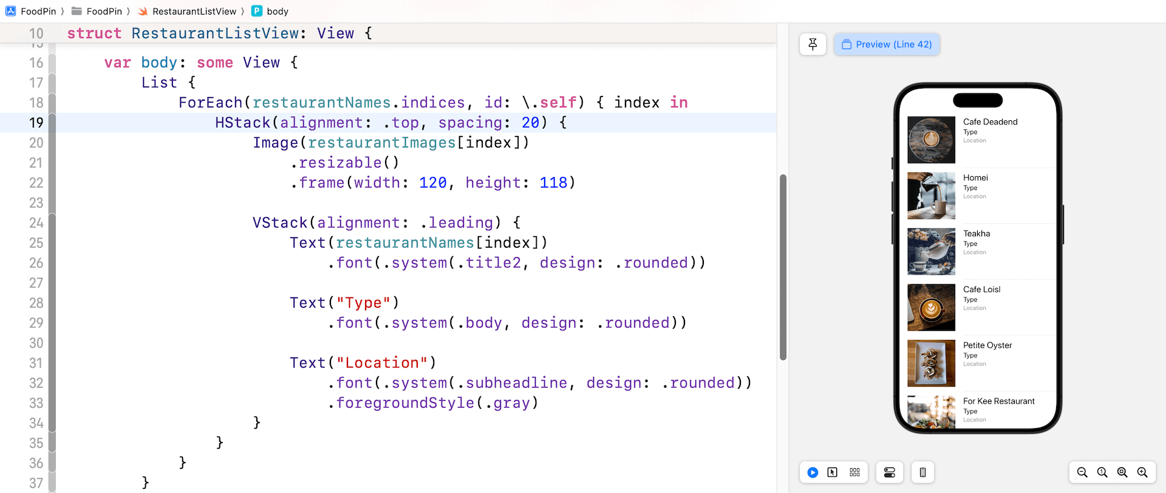Open RestaurantListView file breadcrumb
Image resolution: width=1166 pixels, height=493 pixels.
click(x=187, y=11)
